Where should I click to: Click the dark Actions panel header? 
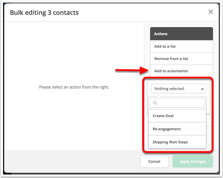[x=181, y=34]
